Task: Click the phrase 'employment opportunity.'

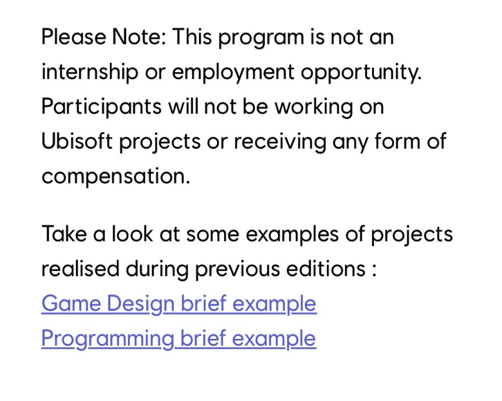Action: coord(297,72)
